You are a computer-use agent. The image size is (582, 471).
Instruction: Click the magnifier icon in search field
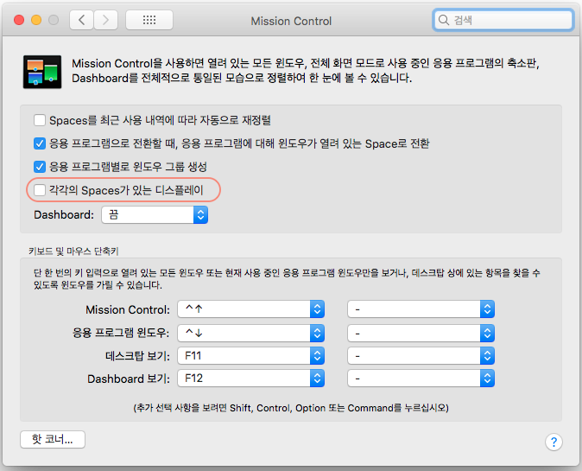(x=444, y=20)
